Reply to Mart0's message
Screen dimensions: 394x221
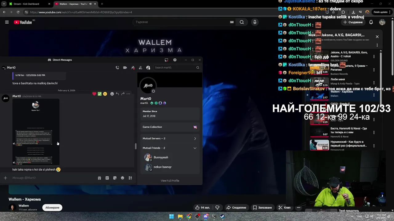point(117,94)
